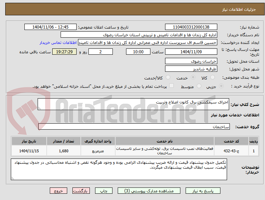Open اطلاعات تماس خریدار link

(58, 43)
